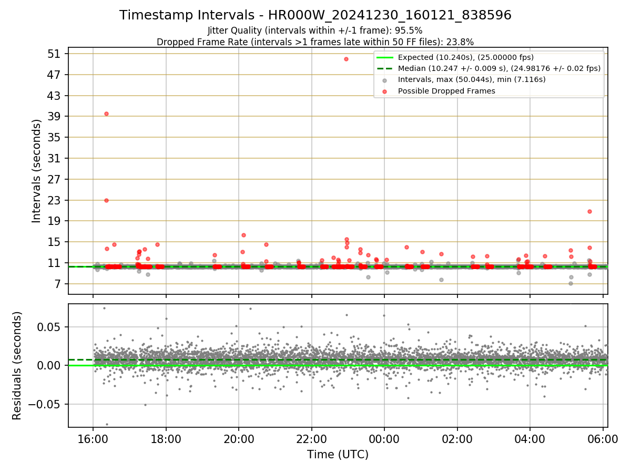Click x-axis tick label '06:00'
631x473 pixels.
(x=603, y=439)
